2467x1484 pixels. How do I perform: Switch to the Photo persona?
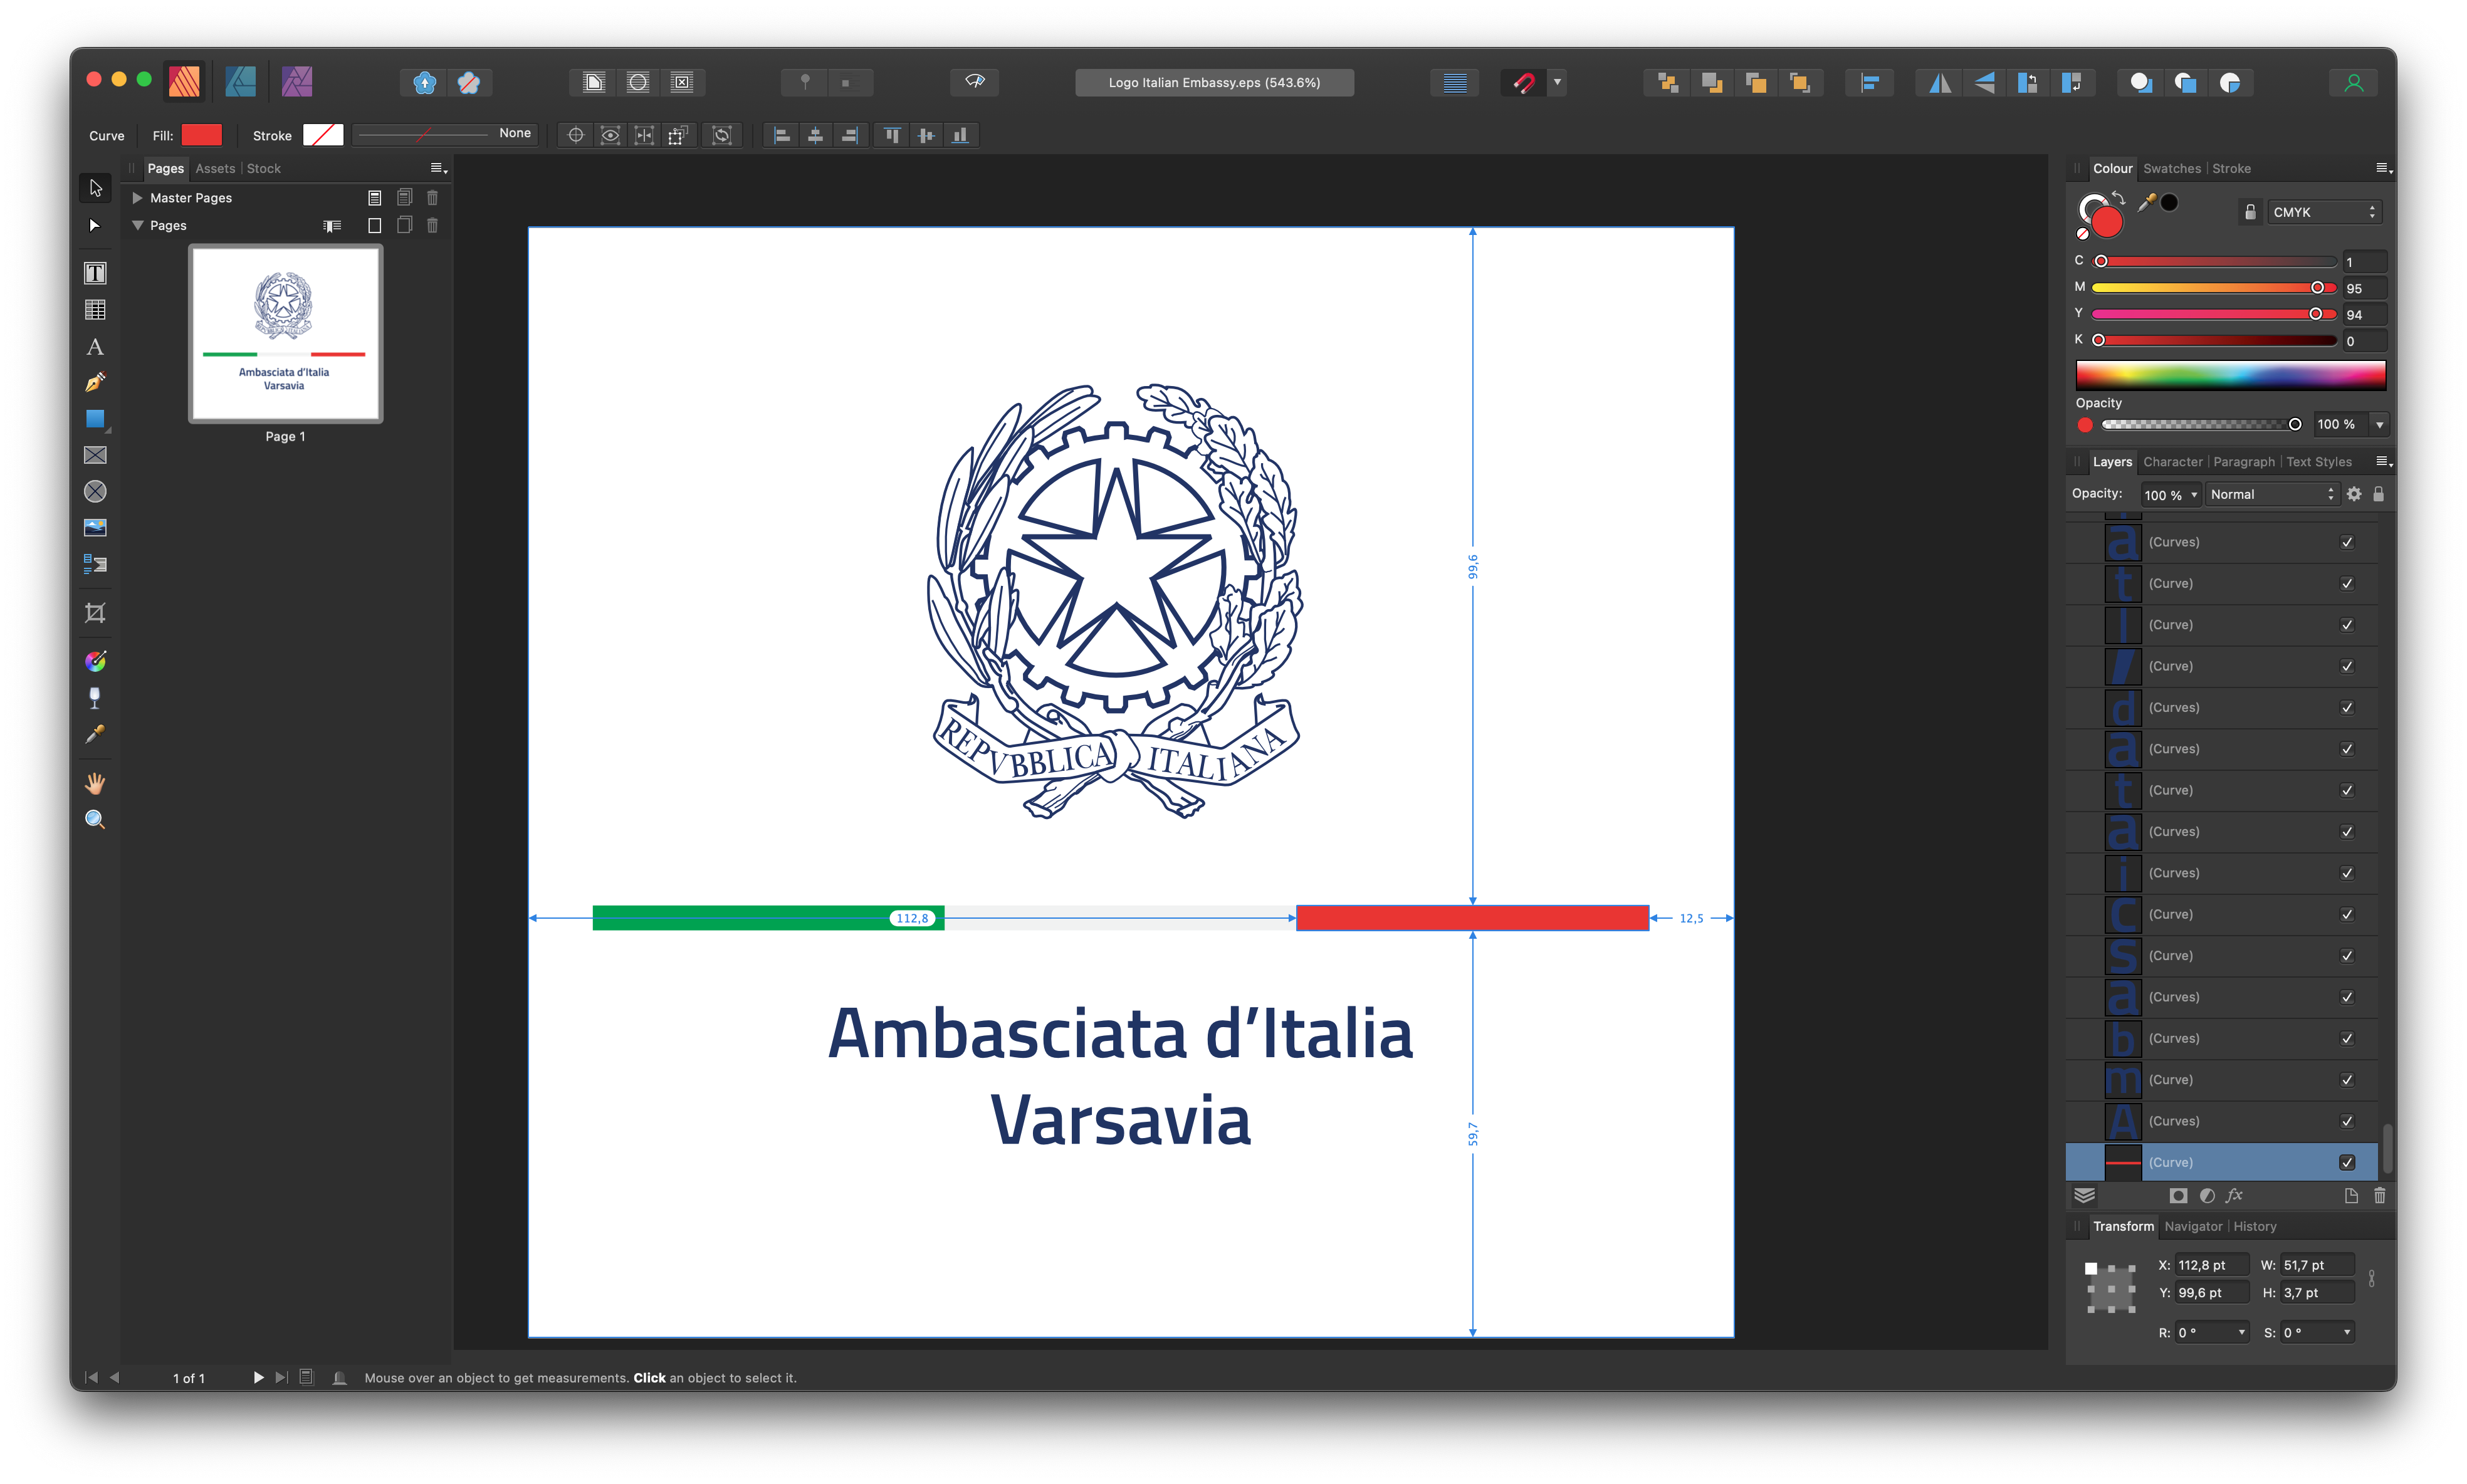297,82
